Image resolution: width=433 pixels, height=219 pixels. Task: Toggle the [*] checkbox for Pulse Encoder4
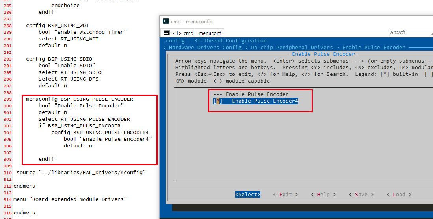(217, 101)
